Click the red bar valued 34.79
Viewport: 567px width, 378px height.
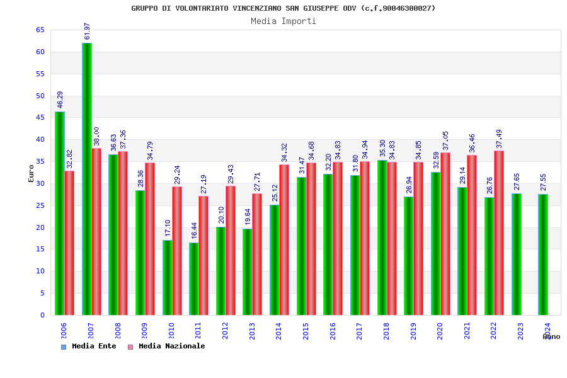[150, 239]
